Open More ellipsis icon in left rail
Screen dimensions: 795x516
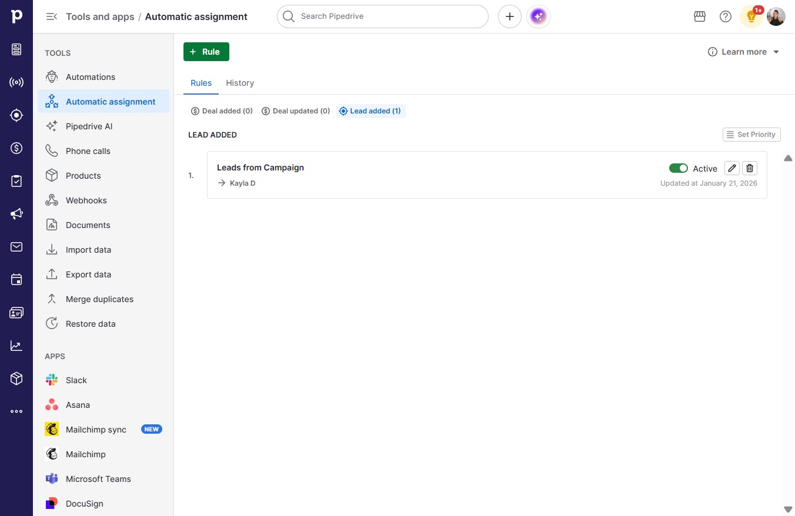[x=16, y=411]
